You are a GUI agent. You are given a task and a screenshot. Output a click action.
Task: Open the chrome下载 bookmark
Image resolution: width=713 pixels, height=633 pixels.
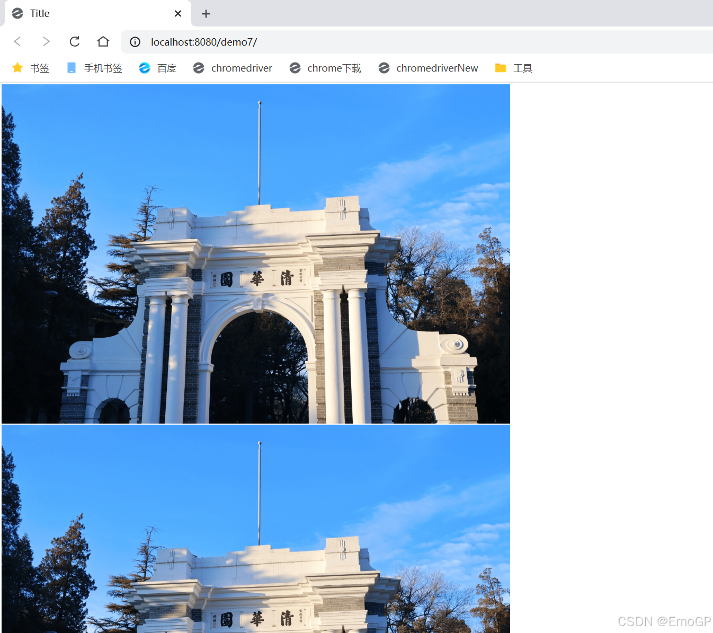point(325,68)
